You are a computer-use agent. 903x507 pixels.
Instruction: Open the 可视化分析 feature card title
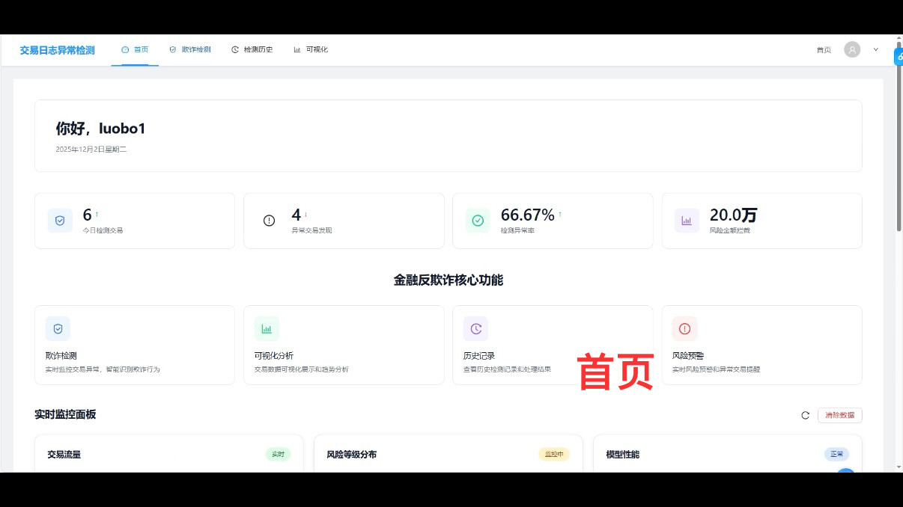point(274,356)
